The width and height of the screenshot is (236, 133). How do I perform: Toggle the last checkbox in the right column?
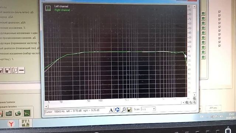219,46
